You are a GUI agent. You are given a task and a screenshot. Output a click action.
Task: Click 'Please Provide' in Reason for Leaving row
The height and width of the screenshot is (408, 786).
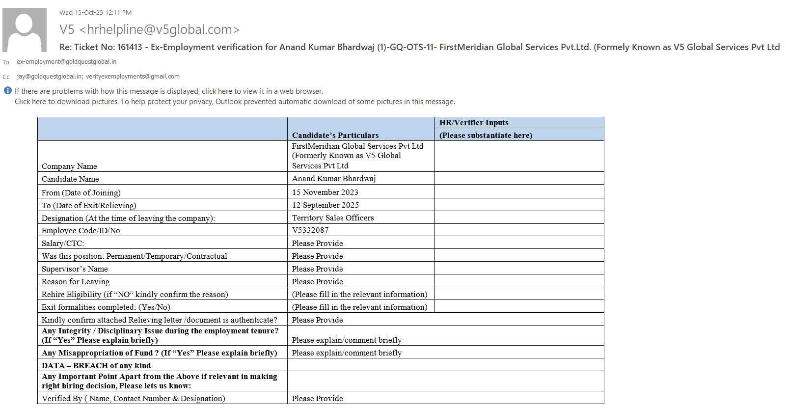coord(318,282)
